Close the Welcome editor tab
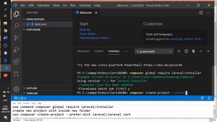Screen dimensions: 217x122 click(96, 13)
